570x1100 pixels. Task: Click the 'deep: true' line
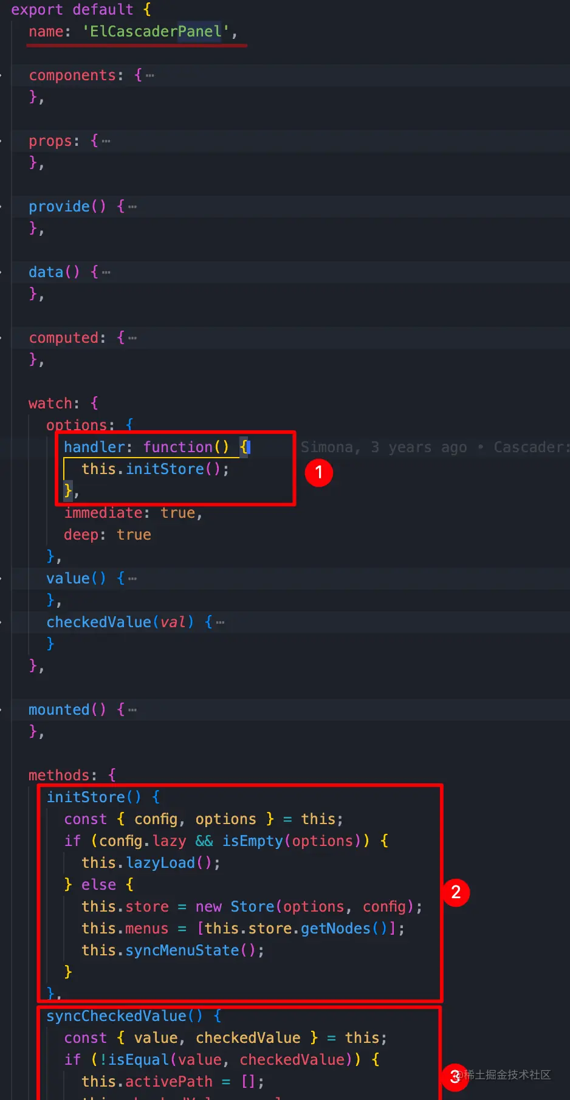[108, 535]
